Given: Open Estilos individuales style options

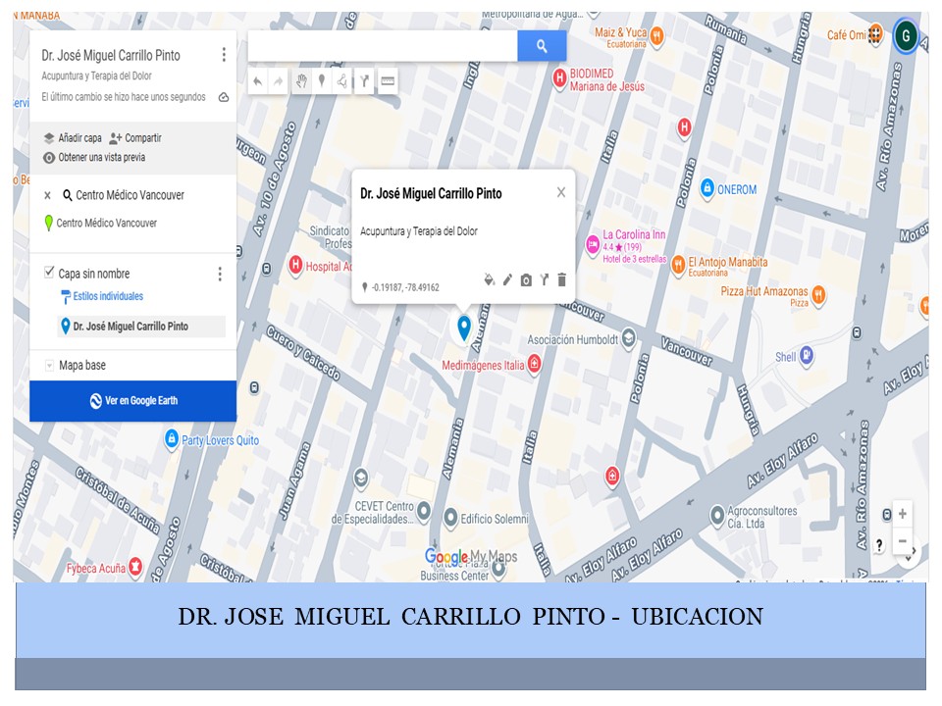Looking at the screenshot, I should 102,296.
